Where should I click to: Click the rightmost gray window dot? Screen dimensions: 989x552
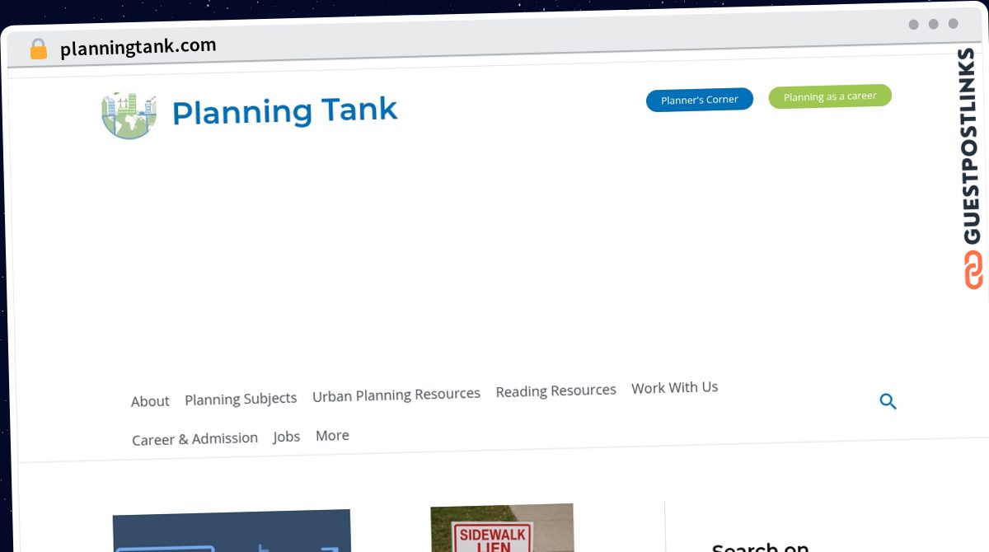click(x=953, y=24)
